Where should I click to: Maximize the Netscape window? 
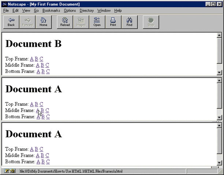tap(213, 4)
